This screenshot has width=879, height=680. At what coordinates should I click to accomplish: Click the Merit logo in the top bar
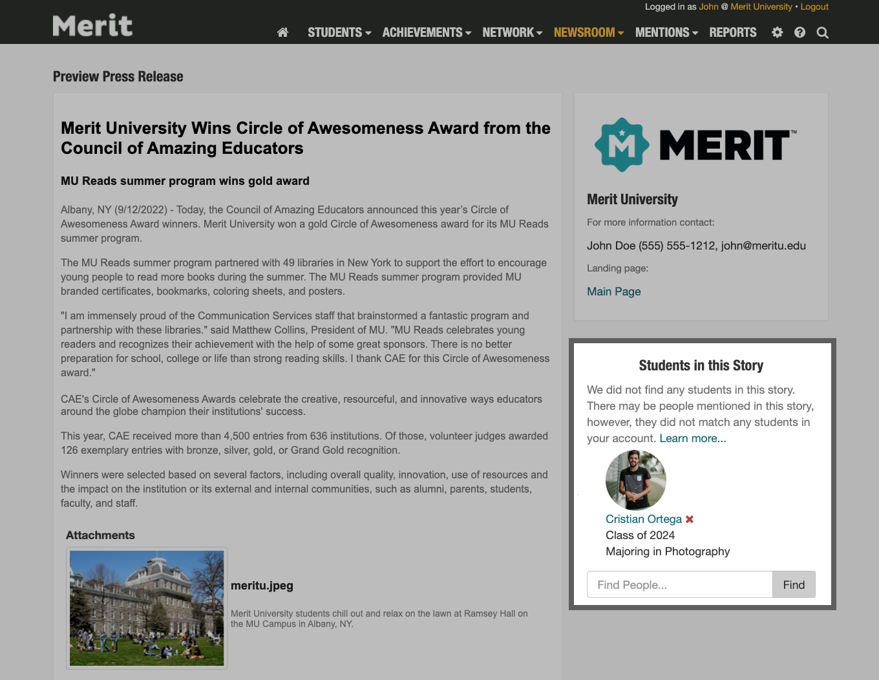pyautogui.click(x=92, y=25)
